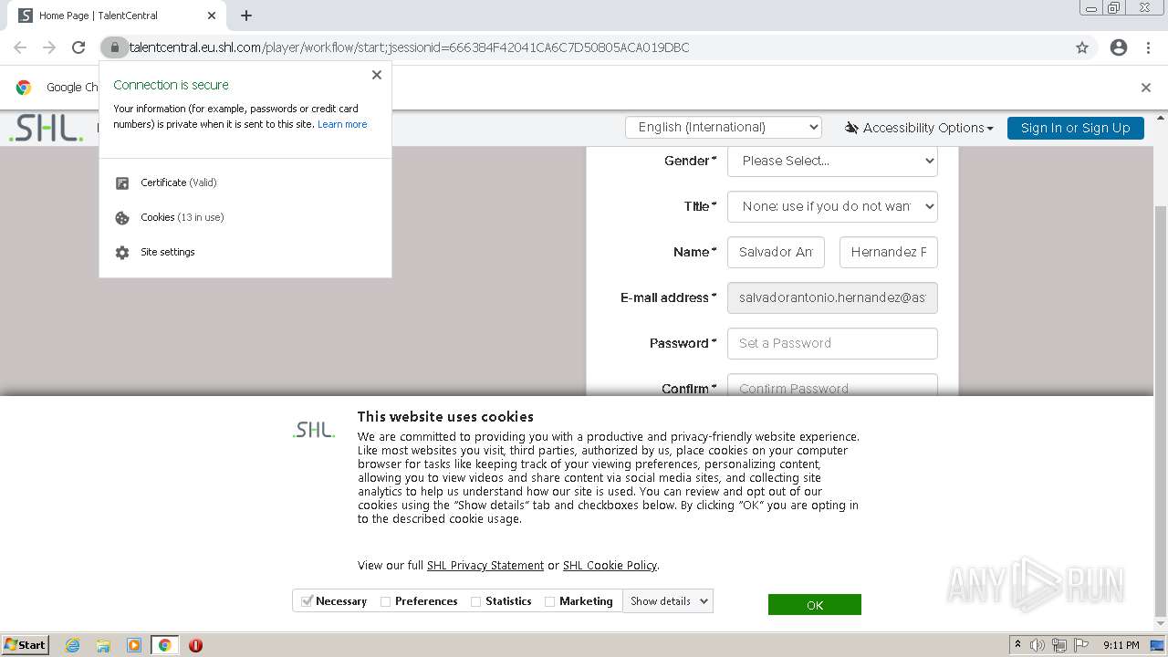Open the Chrome profile avatar icon

(x=1119, y=47)
